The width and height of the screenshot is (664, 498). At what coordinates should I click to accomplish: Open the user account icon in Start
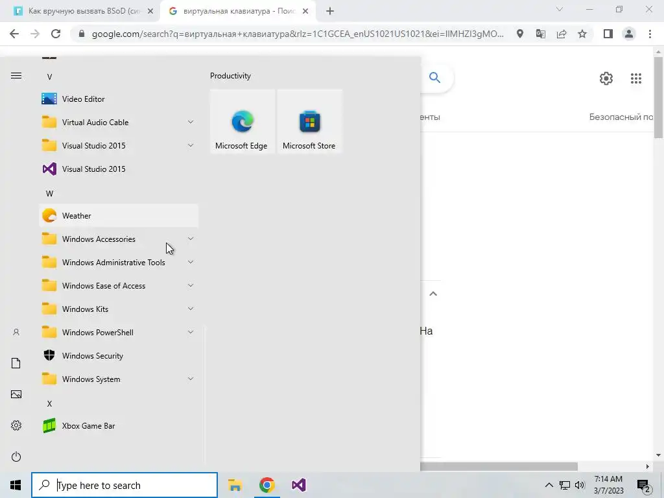pos(16,333)
